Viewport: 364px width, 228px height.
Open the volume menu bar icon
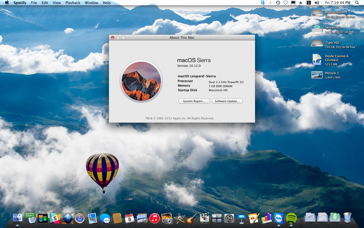[x=317, y=3]
